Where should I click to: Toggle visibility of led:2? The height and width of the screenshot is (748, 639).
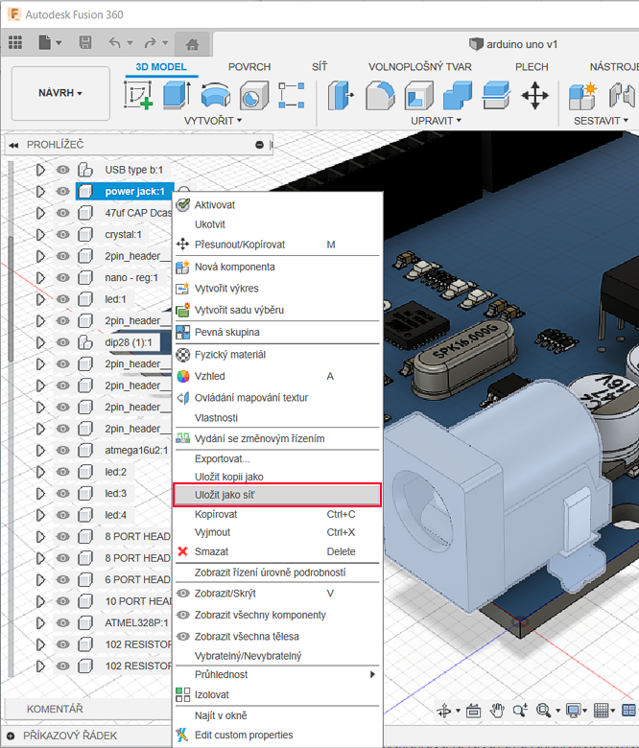pos(62,472)
